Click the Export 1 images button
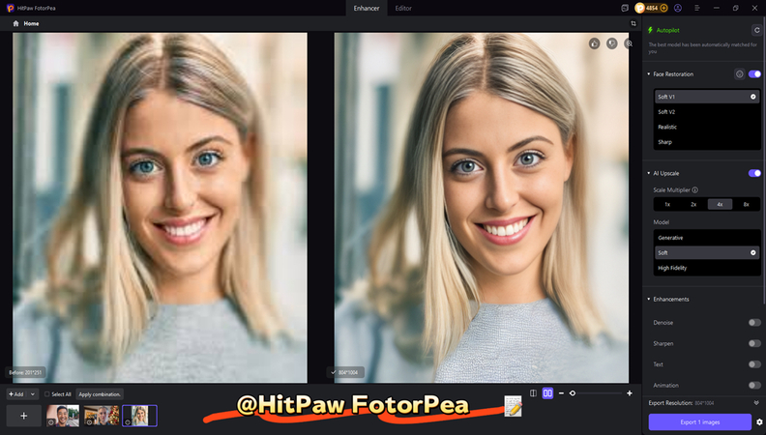 point(699,422)
